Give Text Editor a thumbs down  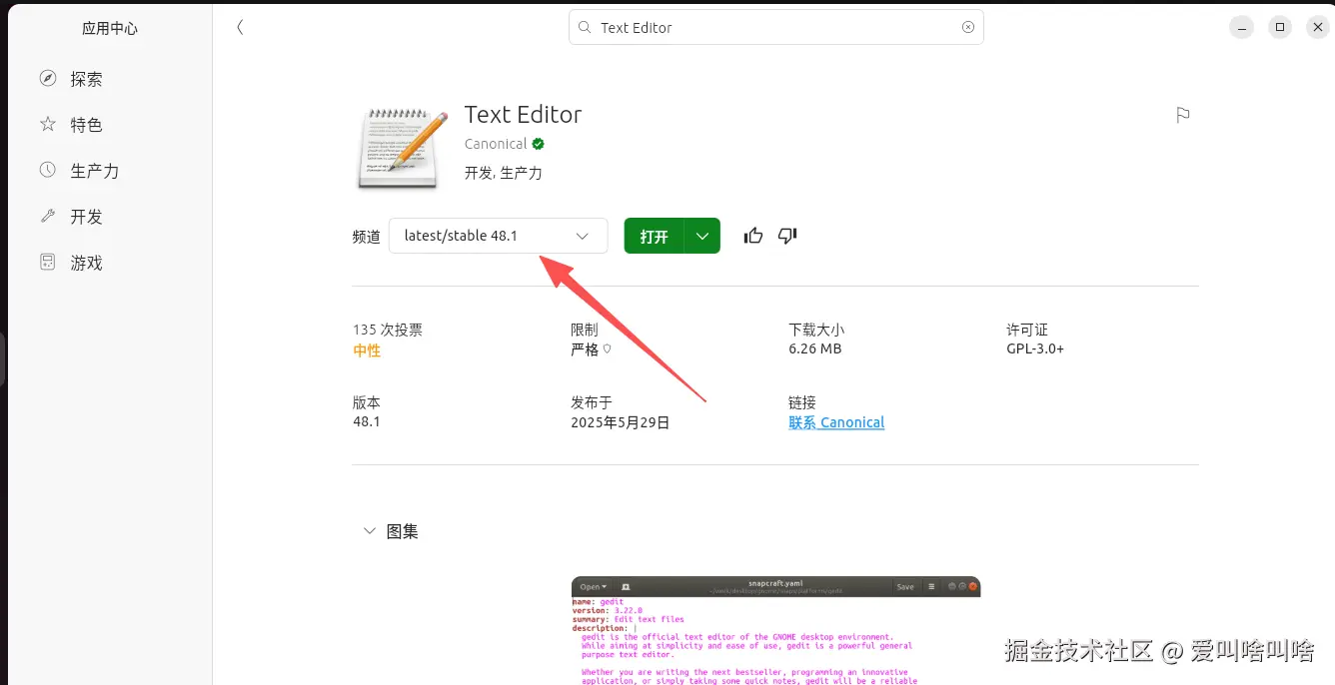pyautogui.click(x=787, y=236)
